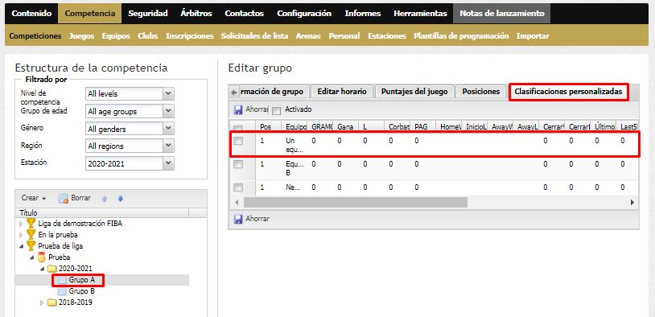Check the Ne... row checkbox

(238, 187)
